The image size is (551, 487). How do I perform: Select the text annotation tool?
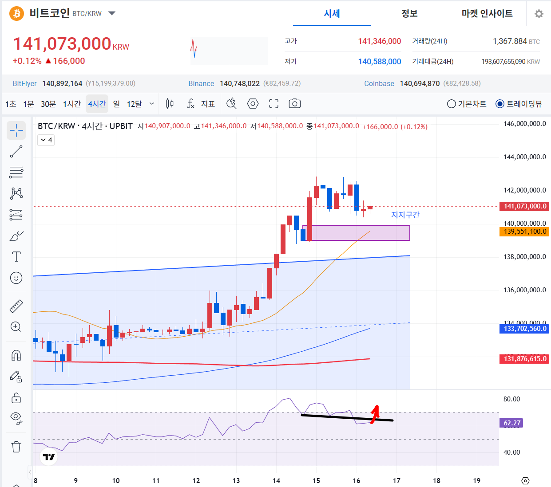coord(16,257)
